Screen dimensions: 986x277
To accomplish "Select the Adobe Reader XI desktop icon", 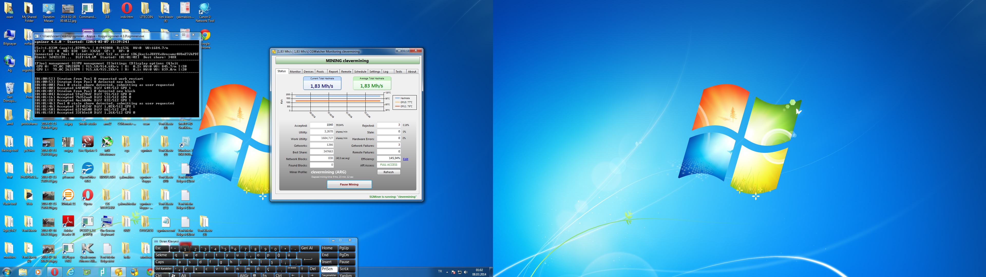I will (x=68, y=226).
